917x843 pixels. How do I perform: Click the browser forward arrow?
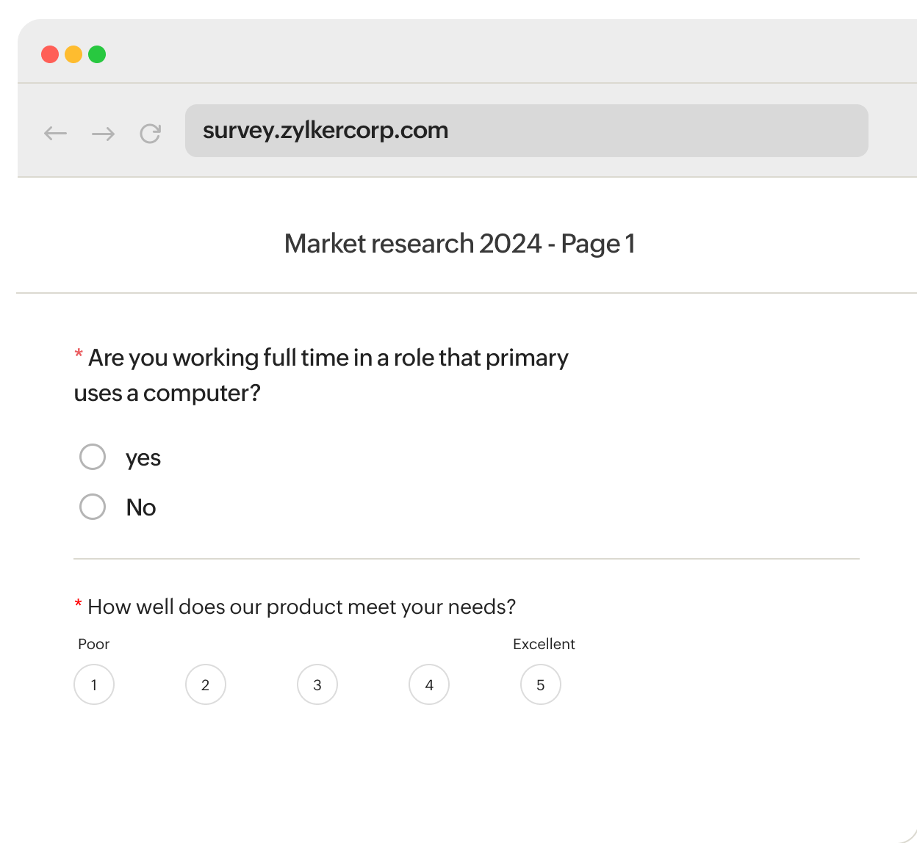point(103,133)
